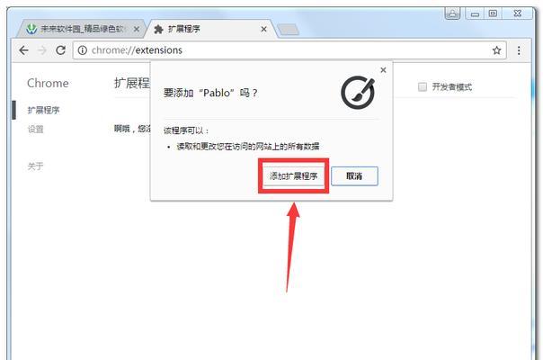This screenshot has height=360, width=543.
Task: View site info icon in address bar
Action: (x=83, y=50)
